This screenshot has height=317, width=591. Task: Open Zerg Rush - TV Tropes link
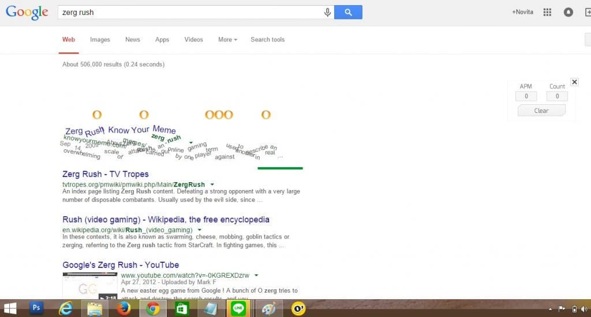point(105,174)
